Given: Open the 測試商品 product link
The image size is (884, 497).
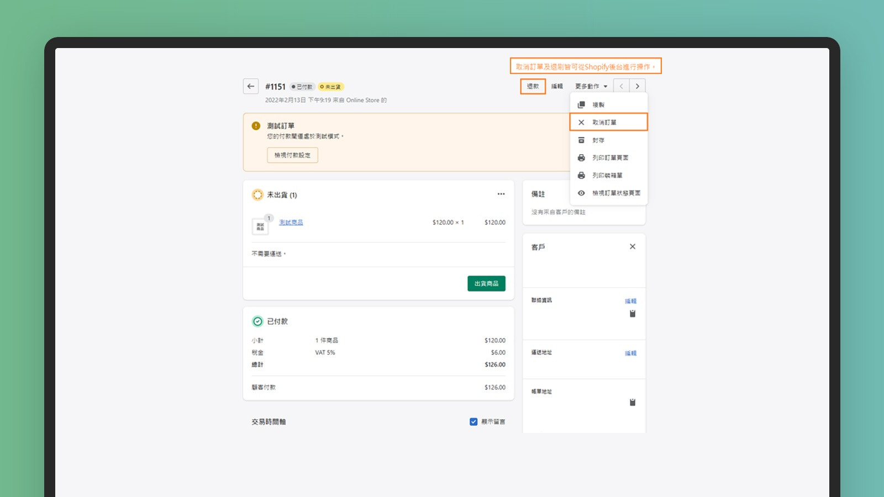Looking at the screenshot, I should (291, 223).
